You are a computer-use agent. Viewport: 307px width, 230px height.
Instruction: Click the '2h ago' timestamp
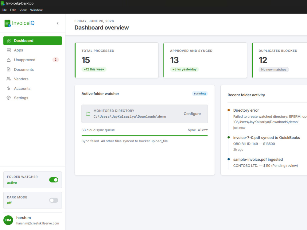(x=238, y=150)
